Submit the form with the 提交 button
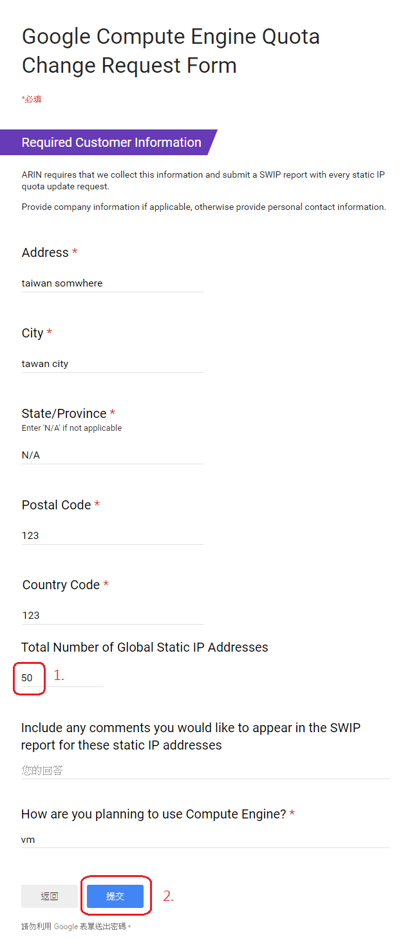 (115, 896)
